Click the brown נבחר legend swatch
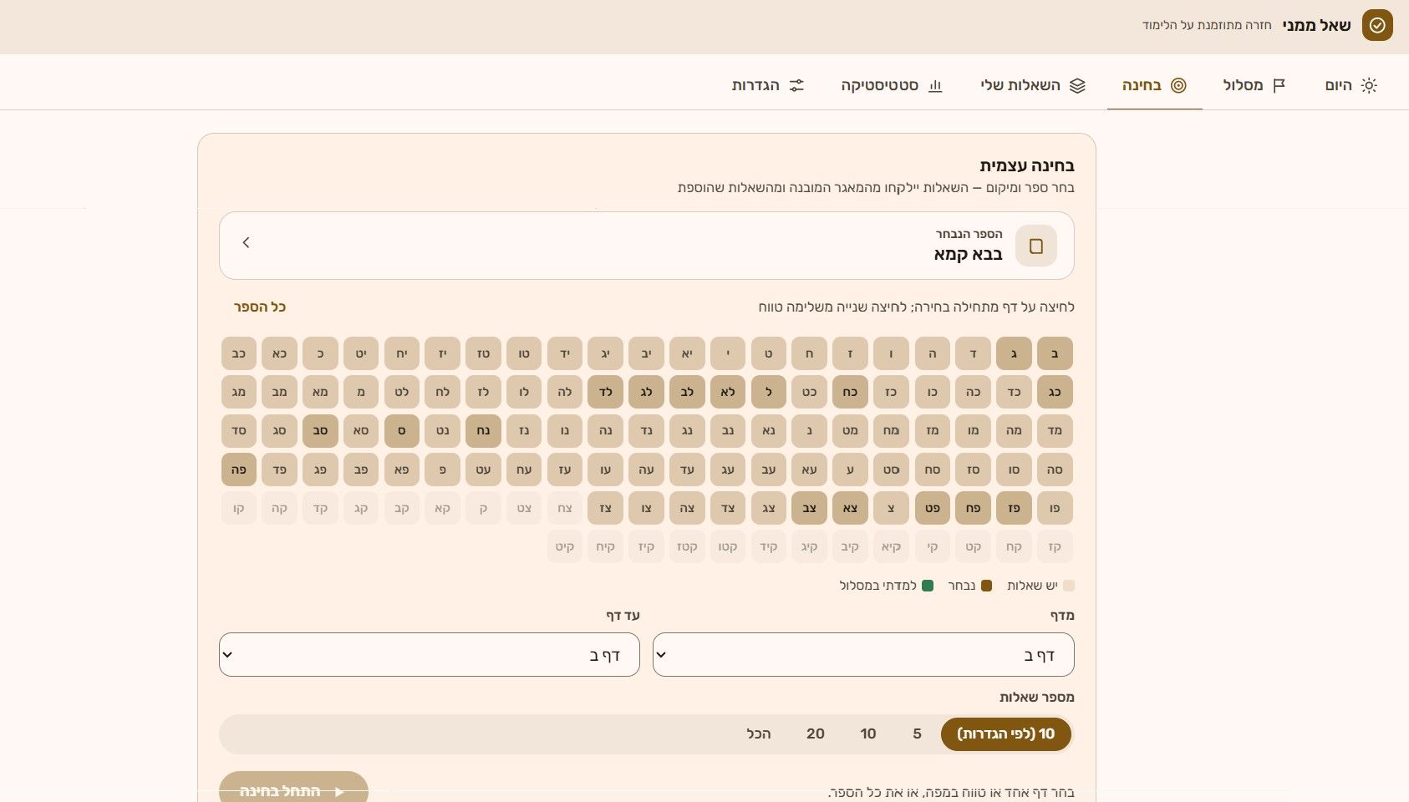 coord(986,586)
